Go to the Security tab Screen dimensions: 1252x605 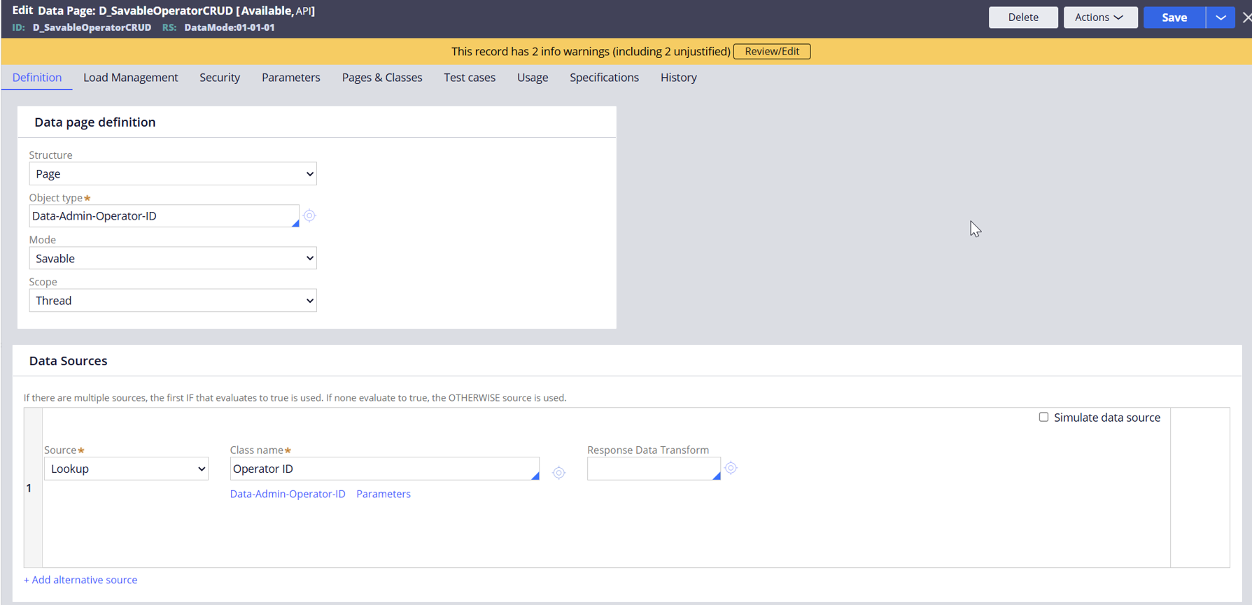pos(220,78)
